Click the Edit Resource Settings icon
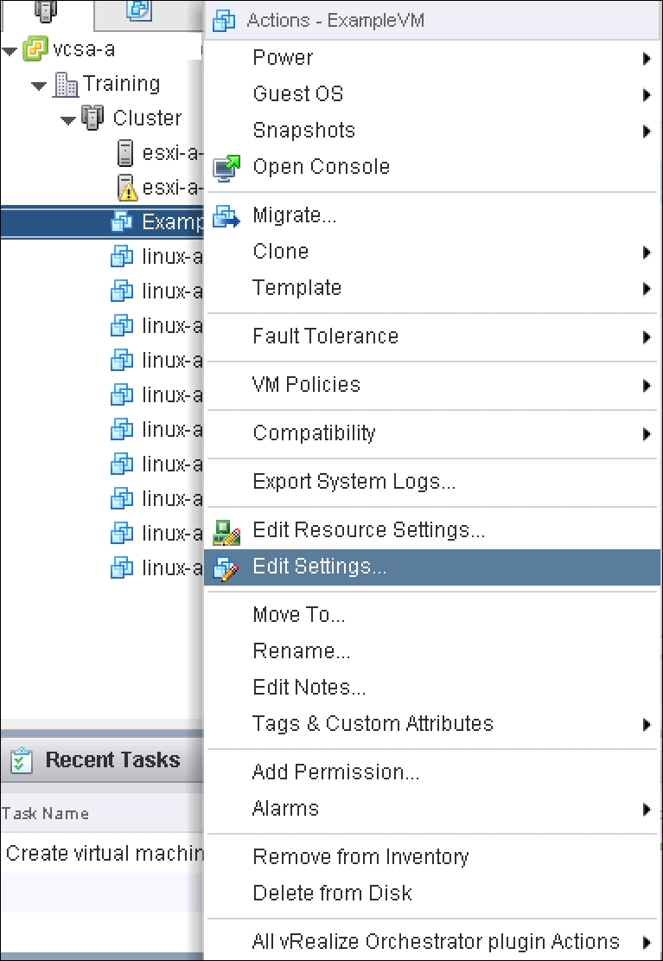 click(226, 531)
